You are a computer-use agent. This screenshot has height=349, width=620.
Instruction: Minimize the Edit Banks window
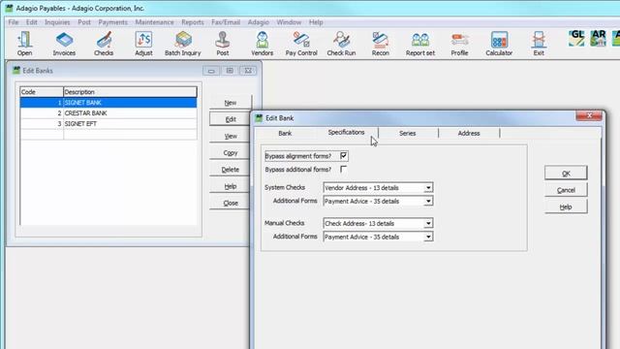(211, 71)
